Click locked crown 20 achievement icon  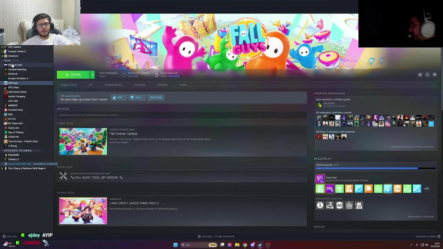point(359,205)
